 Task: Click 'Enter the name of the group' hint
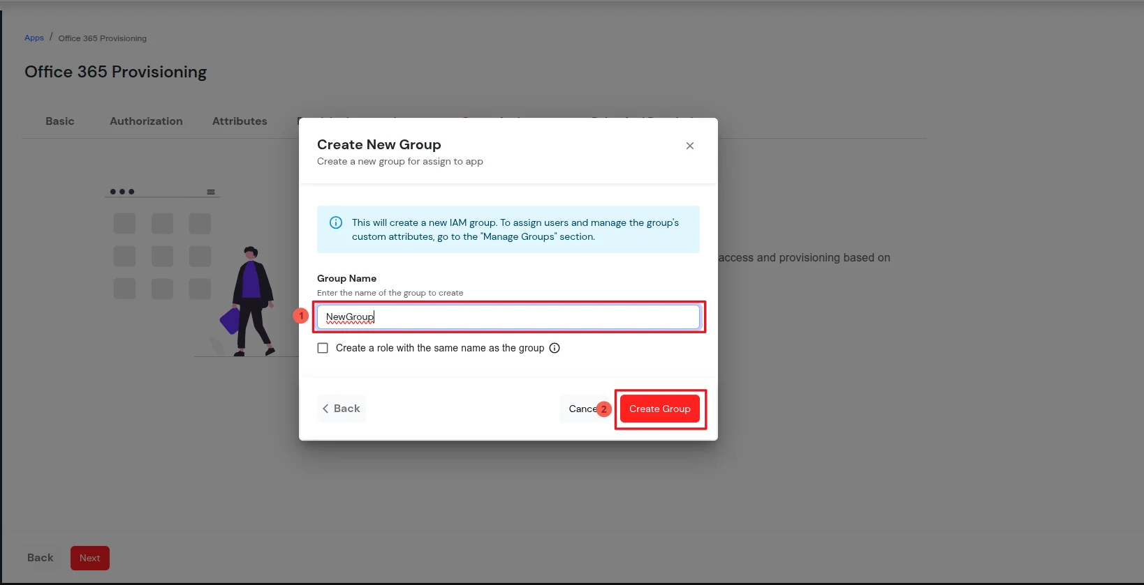(x=390, y=293)
